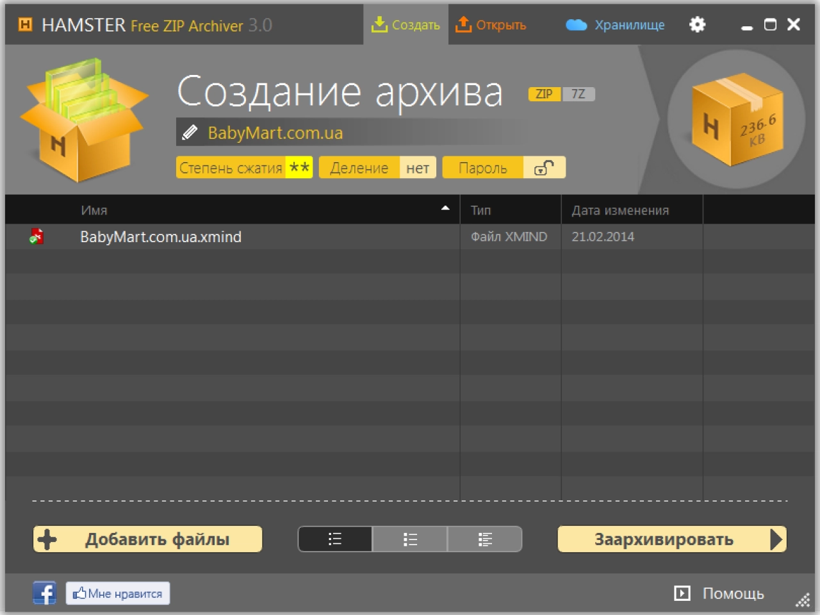Select the simple list view mode
Viewport: 820px width, 615px height.
335,539
